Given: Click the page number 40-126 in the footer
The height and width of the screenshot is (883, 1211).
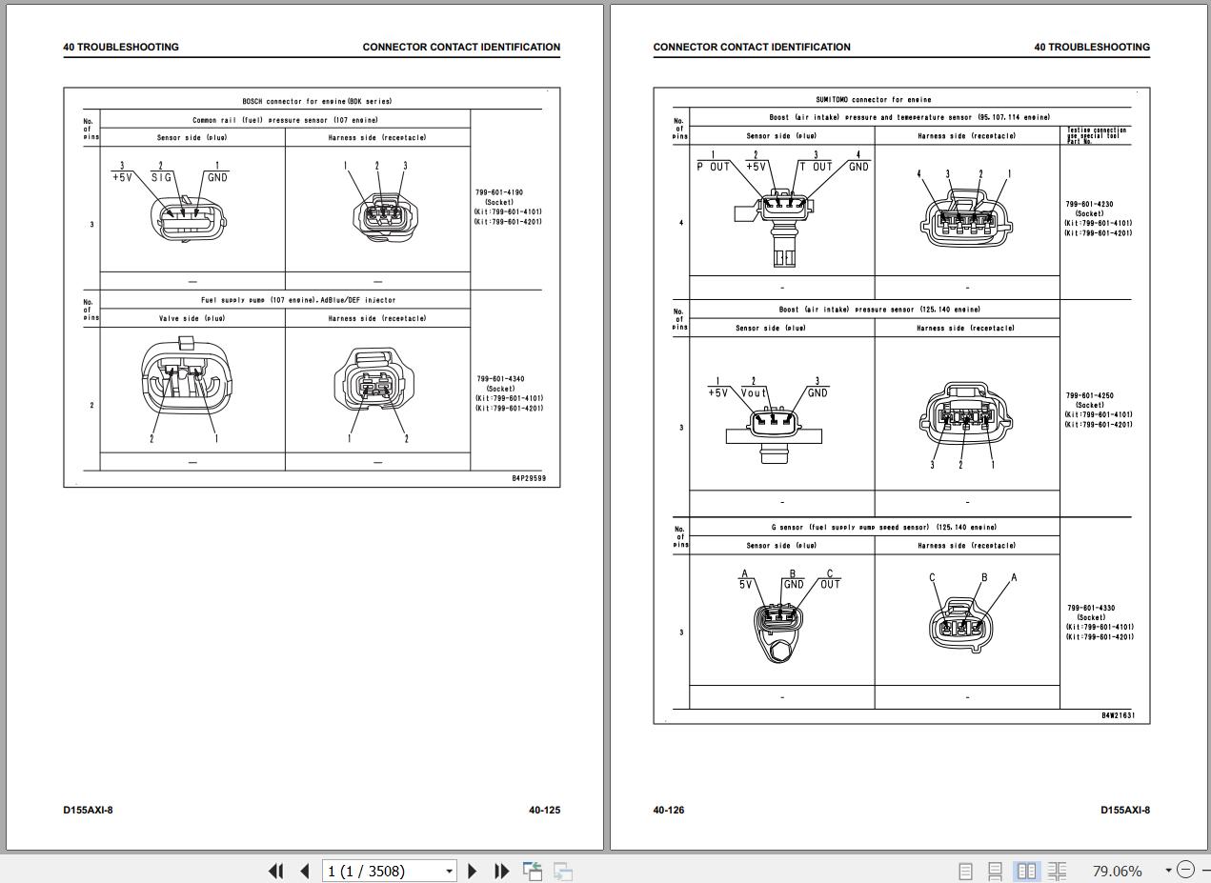Looking at the screenshot, I should 669,811.
